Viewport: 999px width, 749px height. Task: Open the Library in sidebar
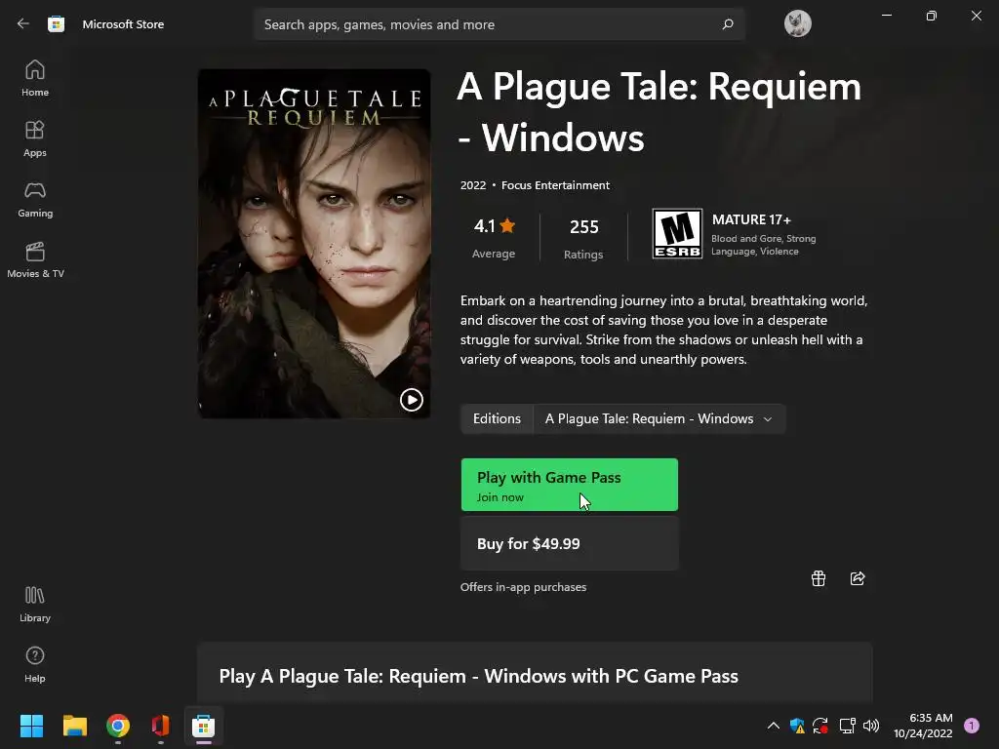coord(35,605)
